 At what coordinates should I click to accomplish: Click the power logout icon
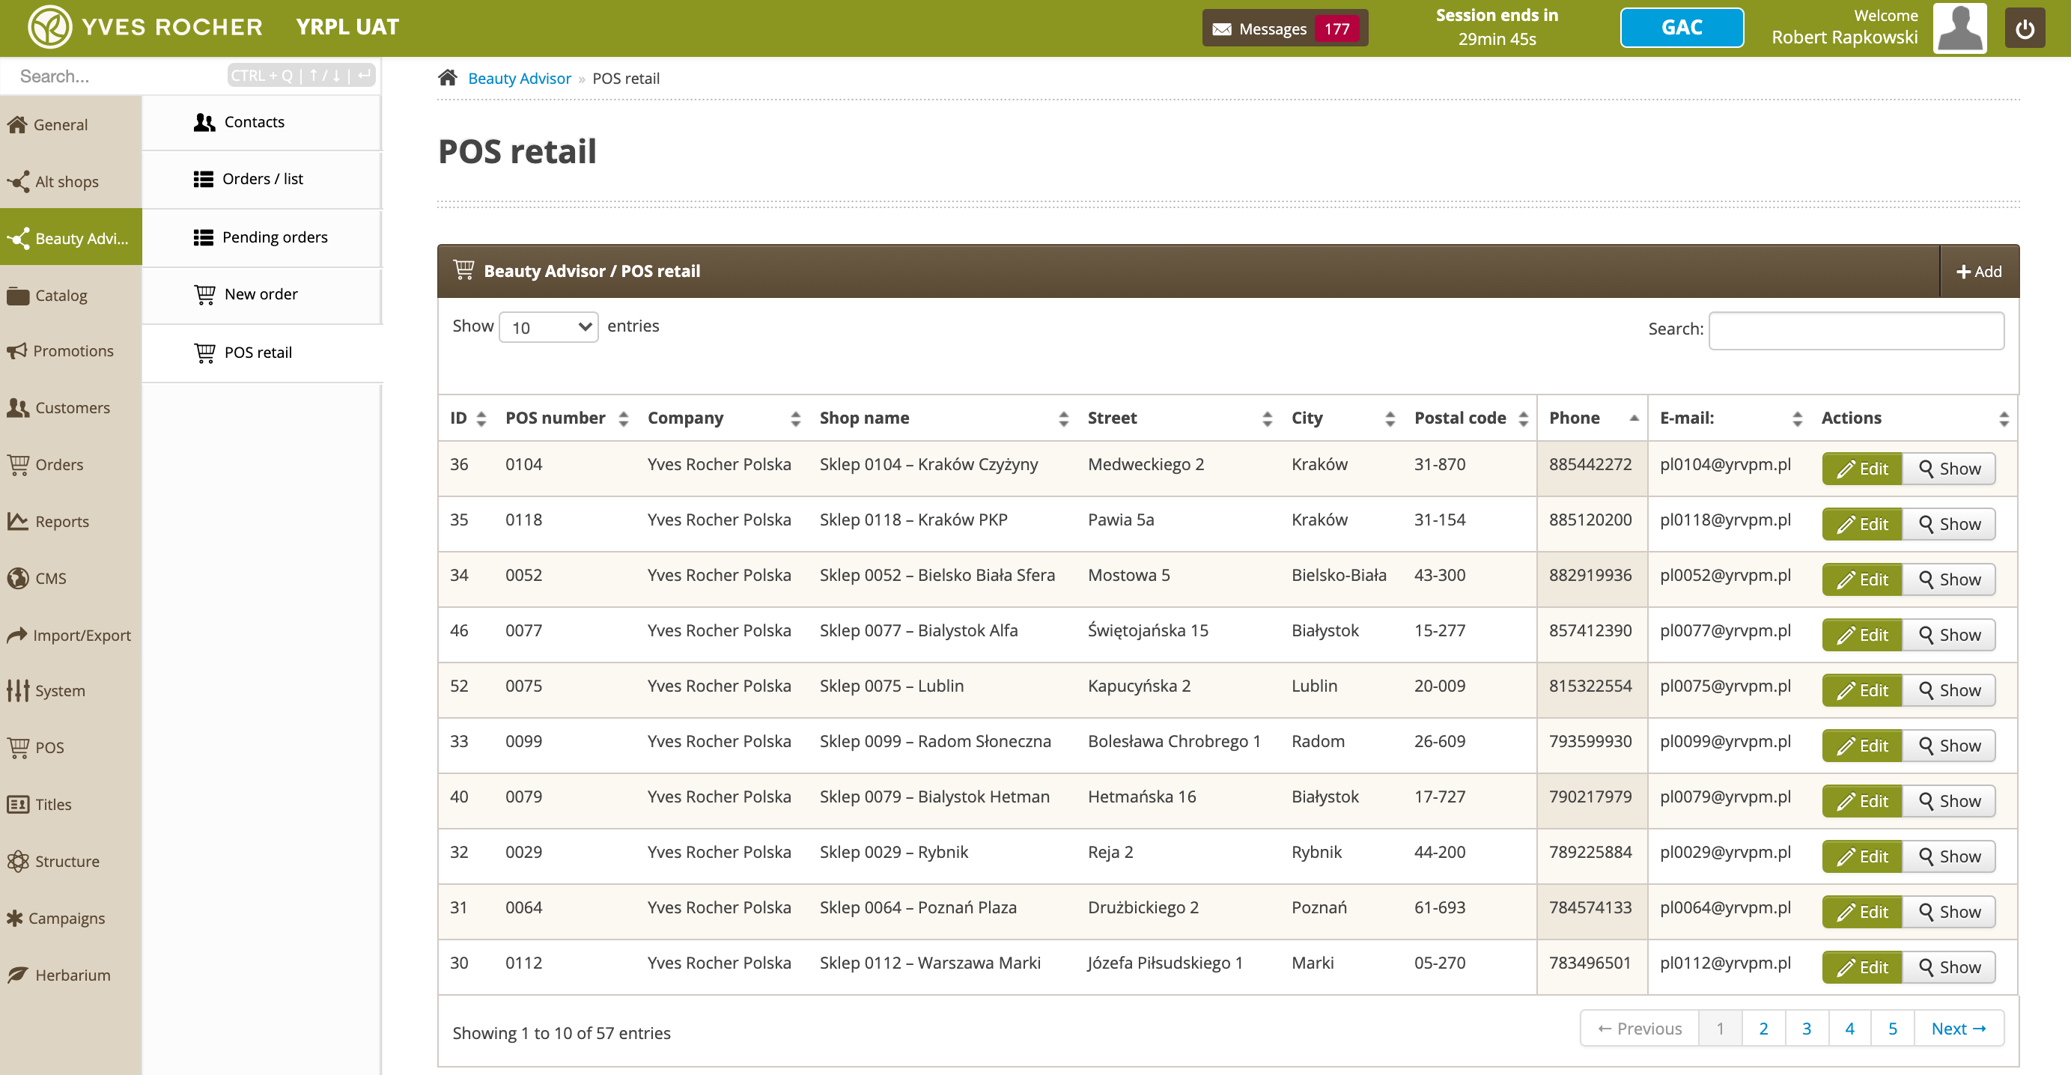[2025, 29]
